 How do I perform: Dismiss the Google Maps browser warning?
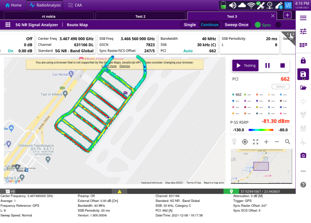click(125, 66)
